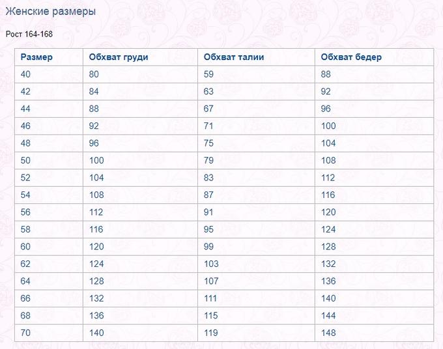Select size 58 in the Размер column
This screenshot has width=443, height=349.
25,229
